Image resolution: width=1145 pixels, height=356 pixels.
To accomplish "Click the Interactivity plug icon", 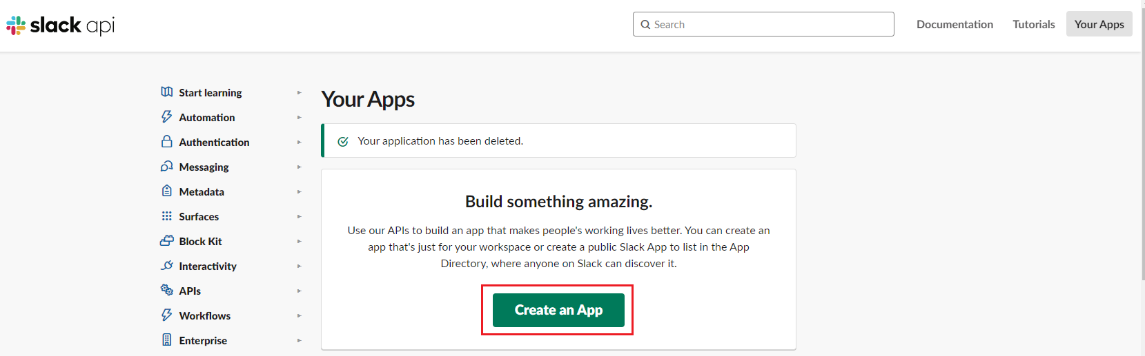I will point(166,265).
